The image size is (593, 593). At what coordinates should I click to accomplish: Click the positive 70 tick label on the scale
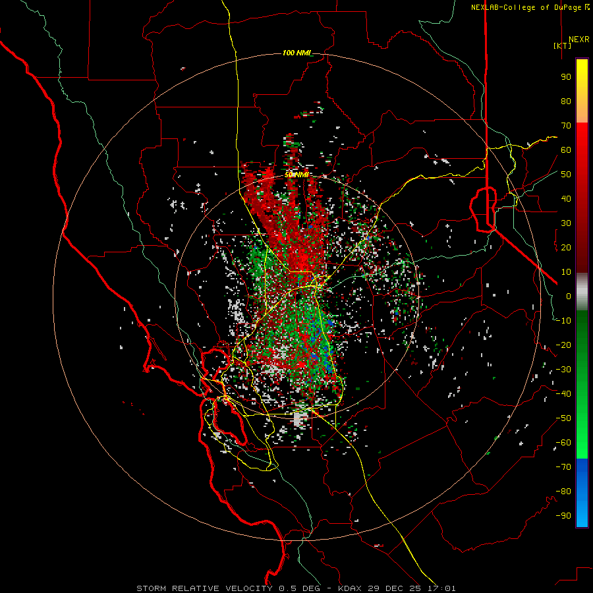click(x=566, y=126)
